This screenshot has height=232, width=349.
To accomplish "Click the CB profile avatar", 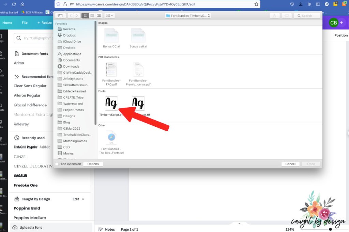I will (x=333, y=23).
